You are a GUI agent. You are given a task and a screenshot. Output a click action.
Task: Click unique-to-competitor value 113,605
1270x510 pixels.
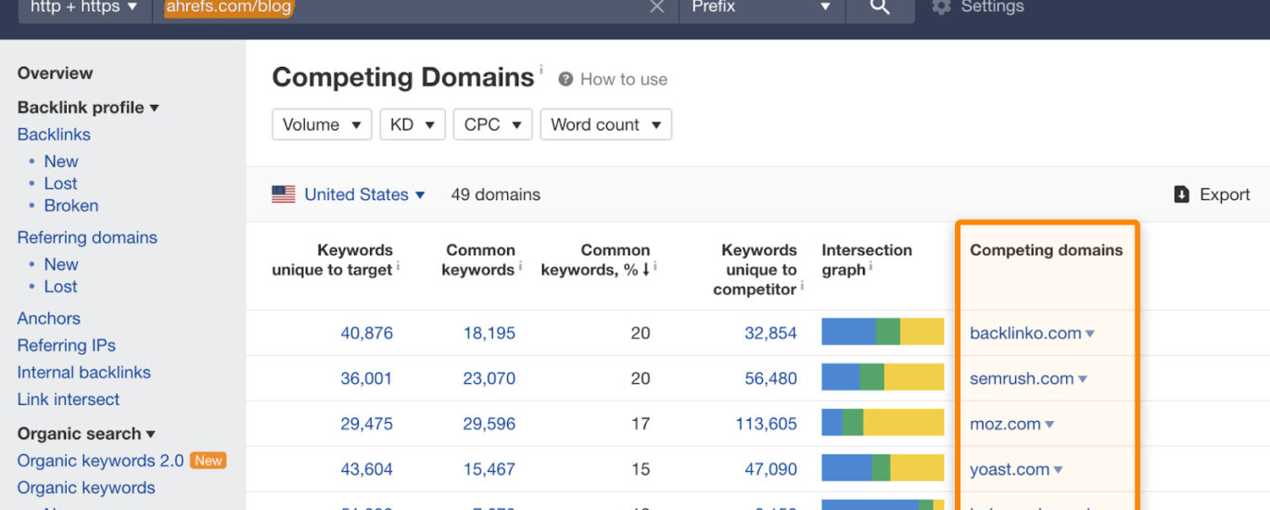click(766, 424)
